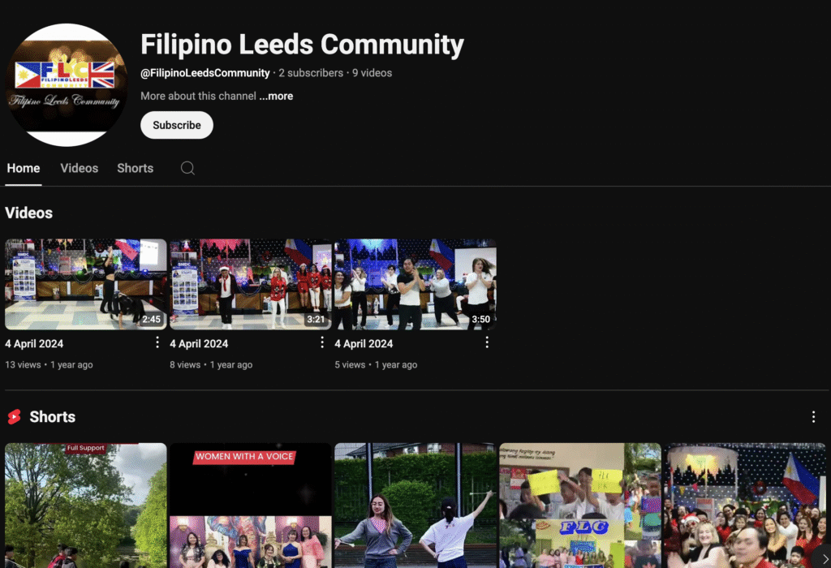The height and width of the screenshot is (568, 831).
Task: Play the 3:50 dance video thumbnail
Action: [x=415, y=284]
